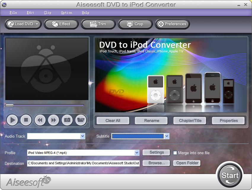Image resolution: width=252 pixels, height=190 pixels.
Task: Open Preferences with the gear icon
Action: [x=172, y=24]
